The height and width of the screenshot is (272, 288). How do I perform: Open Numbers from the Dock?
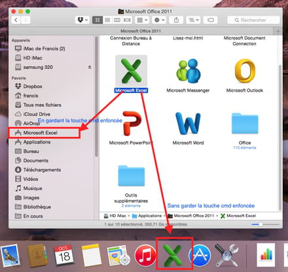pos(266,255)
